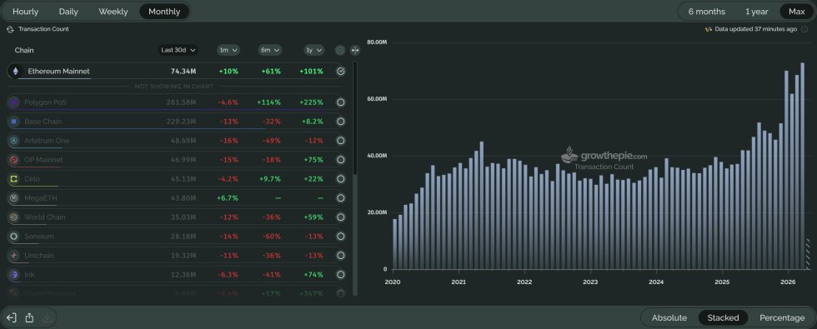Click the Ink logo icon
The width and height of the screenshot is (817, 329).
(x=13, y=274)
